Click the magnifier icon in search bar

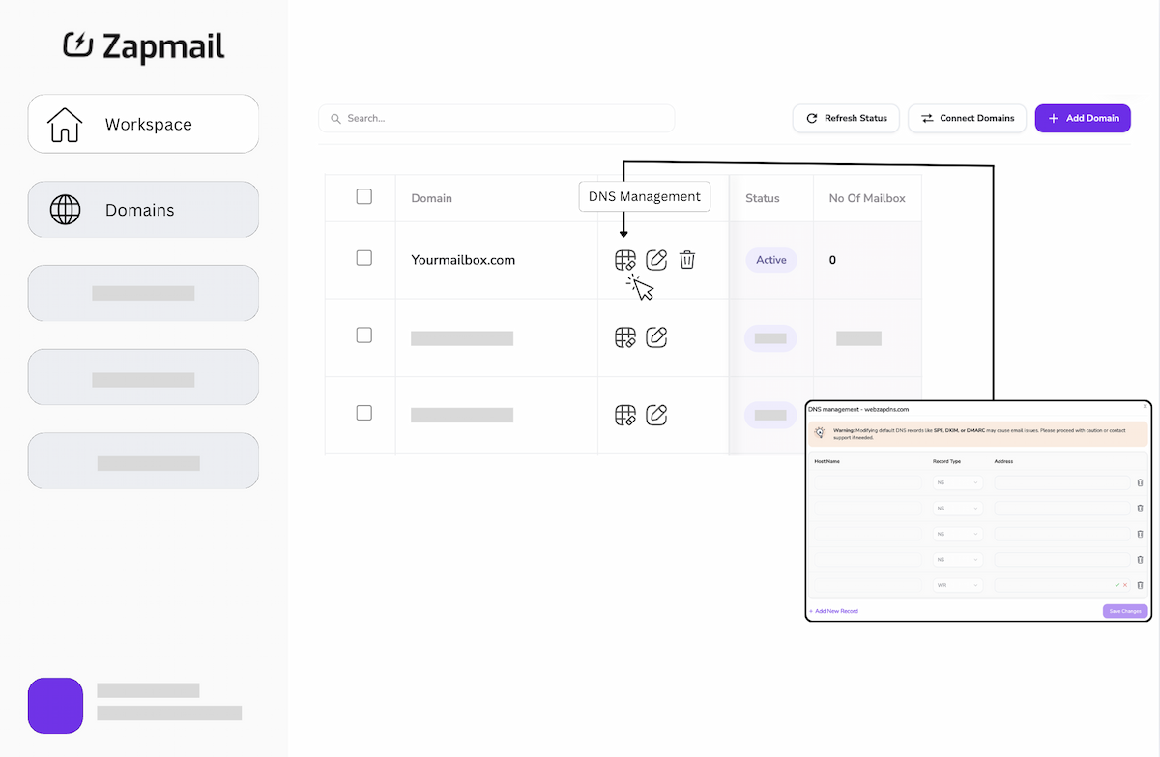coord(335,118)
